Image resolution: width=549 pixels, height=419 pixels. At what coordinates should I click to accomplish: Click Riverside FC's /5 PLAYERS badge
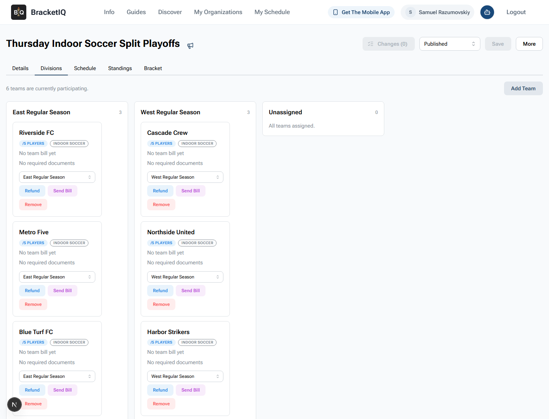click(x=33, y=144)
